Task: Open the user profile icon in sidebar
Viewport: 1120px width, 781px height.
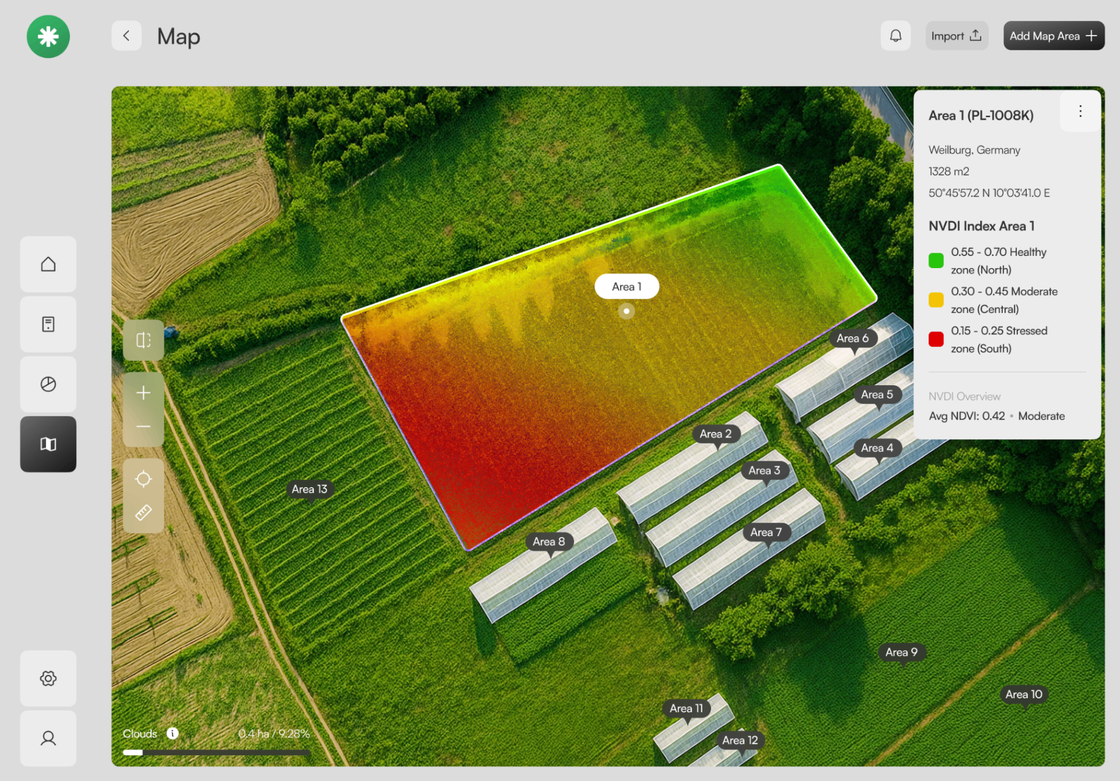Action: click(49, 739)
